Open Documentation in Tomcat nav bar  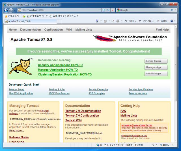[31, 30]
